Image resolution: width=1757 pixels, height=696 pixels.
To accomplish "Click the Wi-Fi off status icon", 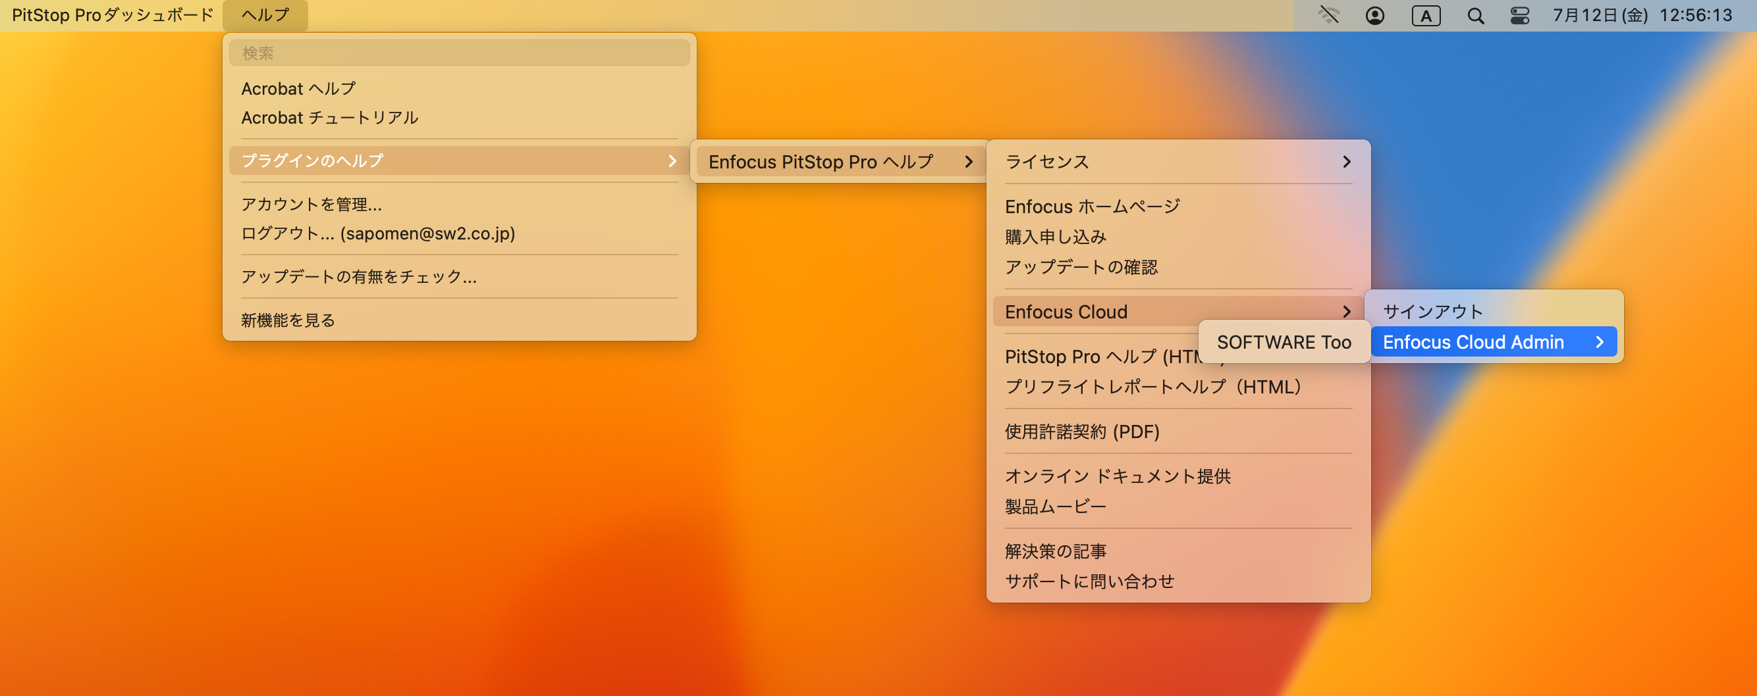I will click(x=1329, y=15).
